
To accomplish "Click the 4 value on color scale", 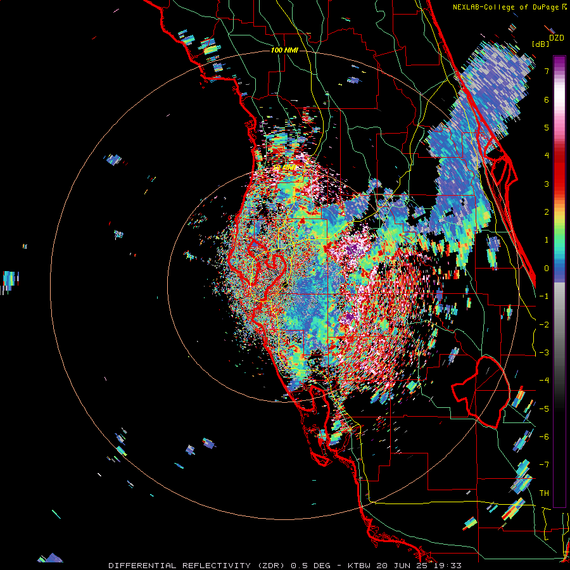I will coord(547,156).
